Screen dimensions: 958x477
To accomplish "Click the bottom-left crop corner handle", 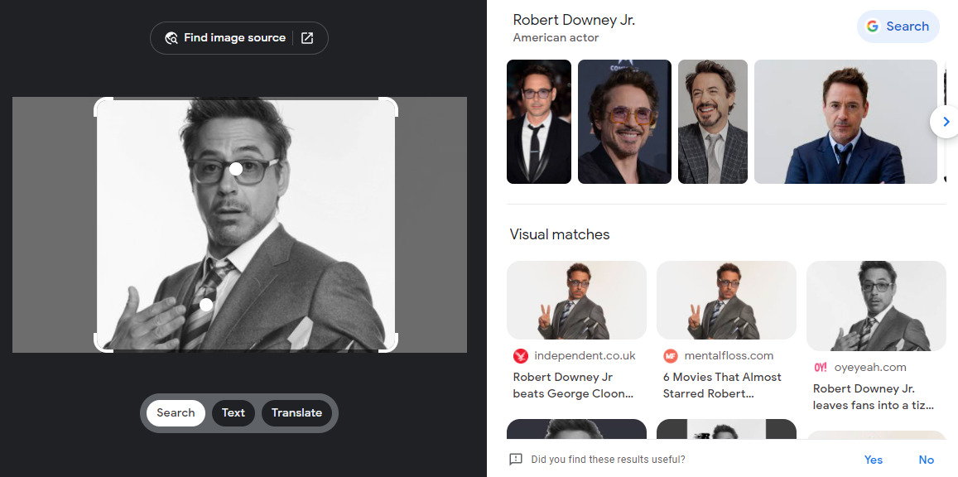I will (103, 343).
